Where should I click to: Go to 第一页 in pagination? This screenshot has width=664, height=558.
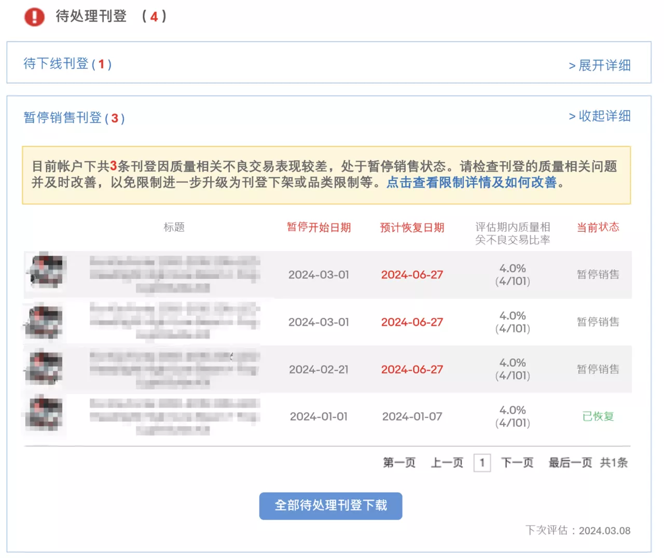pyautogui.click(x=399, y=463)
